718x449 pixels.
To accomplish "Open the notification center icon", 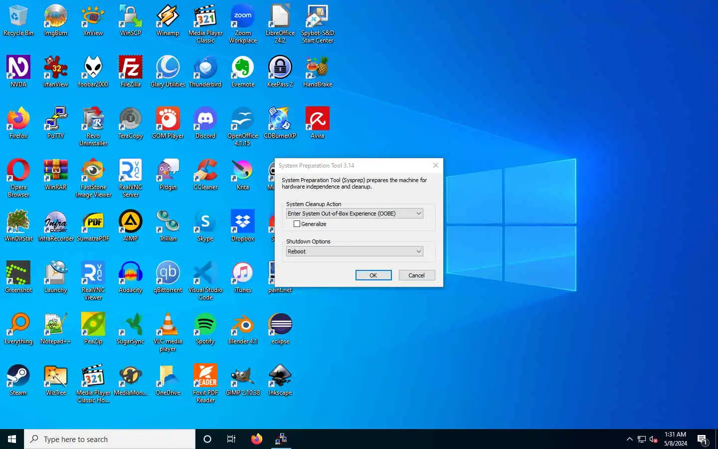I will click(703, 440).
